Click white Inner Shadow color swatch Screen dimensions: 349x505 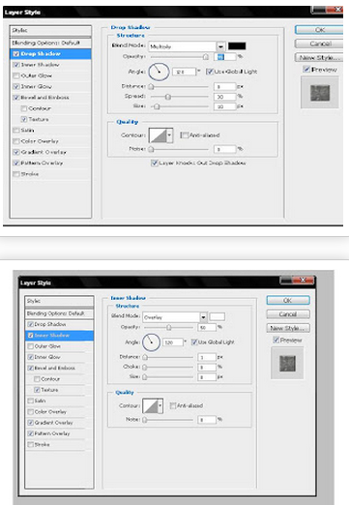[218, 316]
